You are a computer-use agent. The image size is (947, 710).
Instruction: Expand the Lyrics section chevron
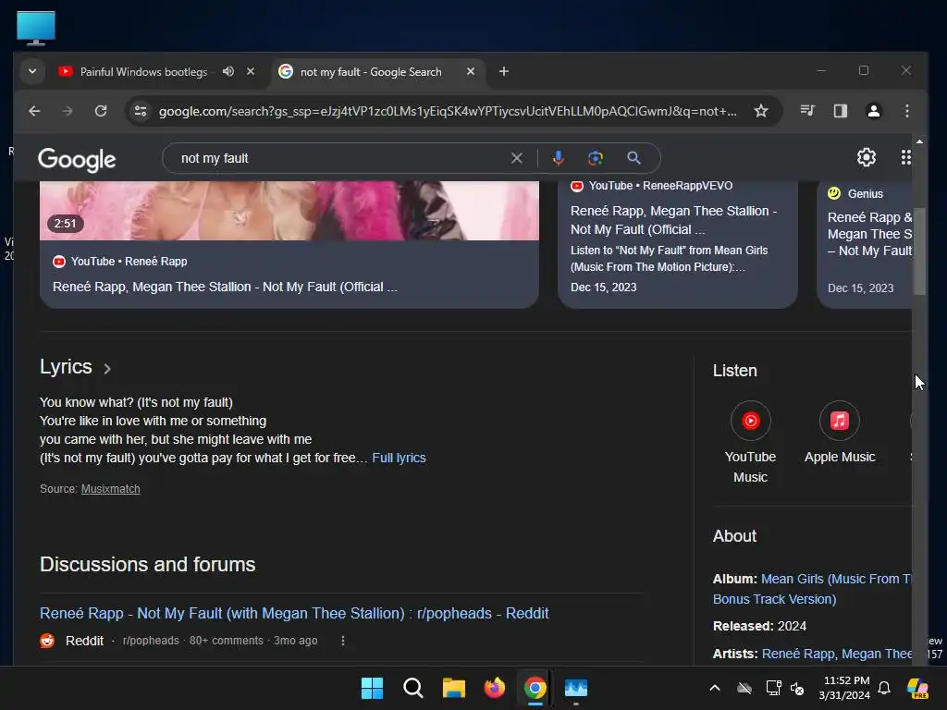point(107,368)
